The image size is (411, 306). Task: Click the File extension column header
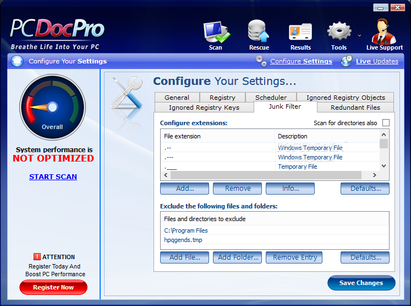(x=218, y=136)
